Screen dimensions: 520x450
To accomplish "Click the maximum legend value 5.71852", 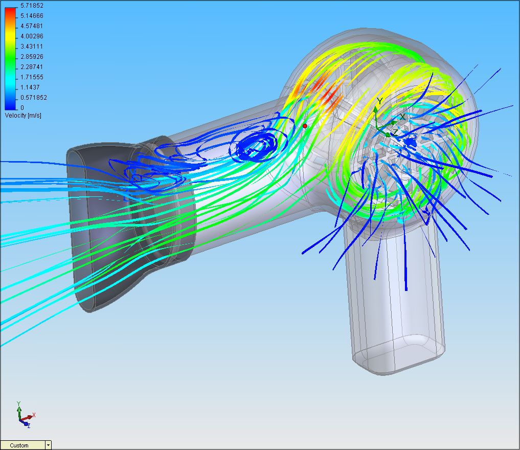I will click(32, 6).
